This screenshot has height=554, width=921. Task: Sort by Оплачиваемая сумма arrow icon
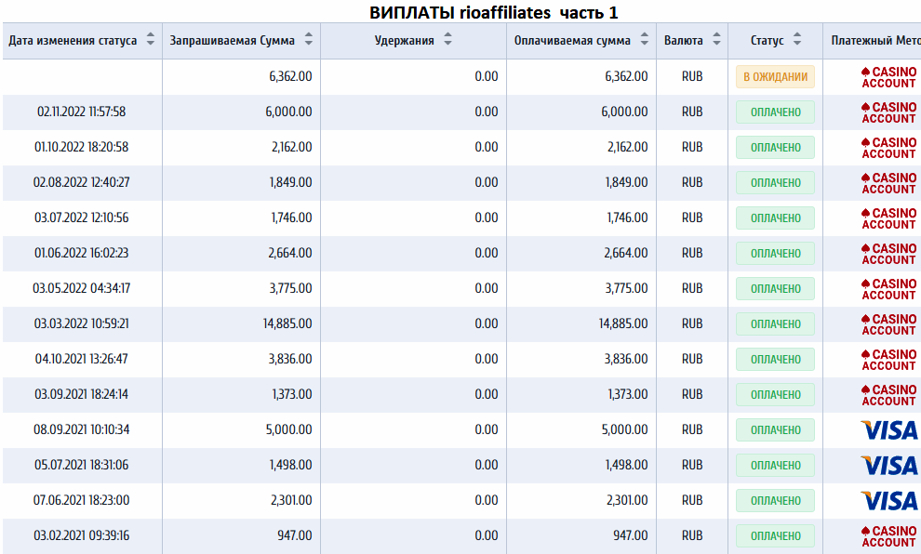tap(645, 39)
